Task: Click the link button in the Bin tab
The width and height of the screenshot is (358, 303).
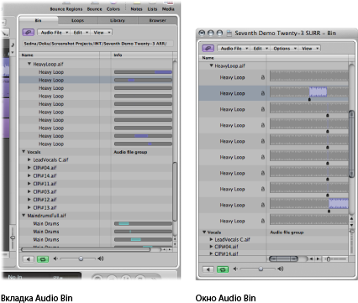Action: [29, 33]
